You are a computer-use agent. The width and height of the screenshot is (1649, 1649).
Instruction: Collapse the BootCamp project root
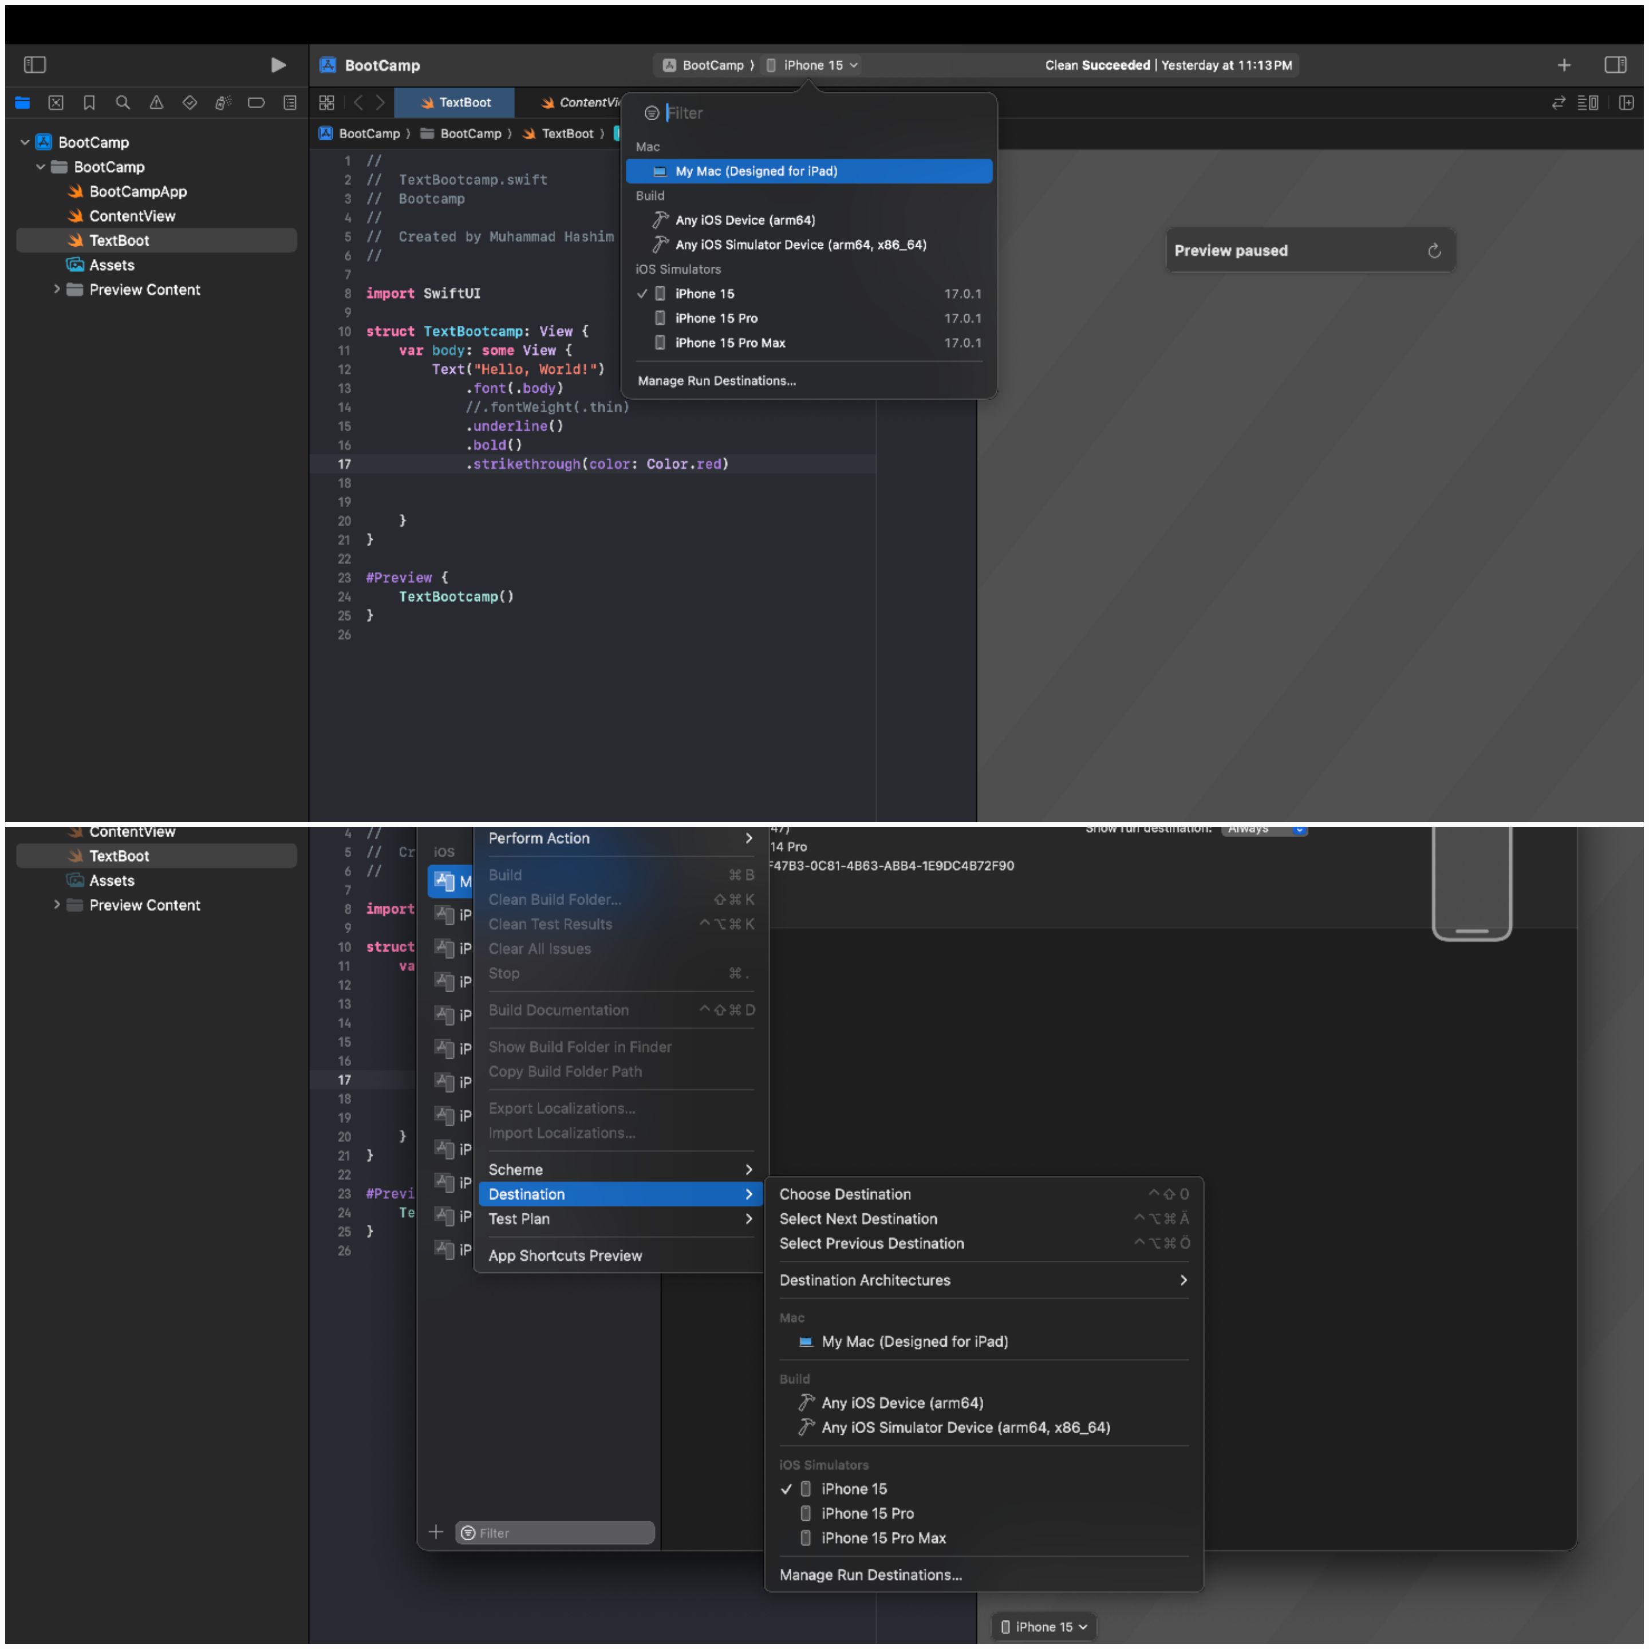[x=25, y=143]
